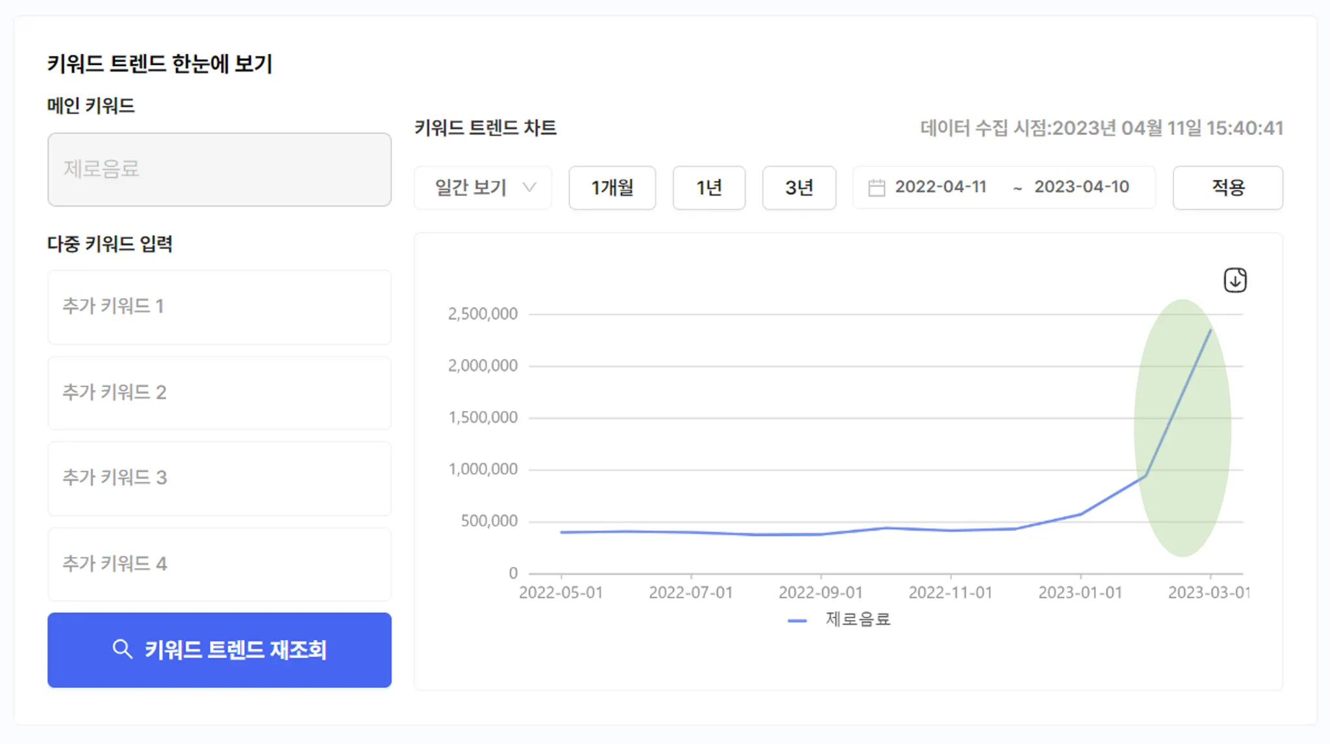Focus the 추가 키워드 1 input
Image resolution: width=1330 pixels, height=744 pixels.
coord(220,306)
